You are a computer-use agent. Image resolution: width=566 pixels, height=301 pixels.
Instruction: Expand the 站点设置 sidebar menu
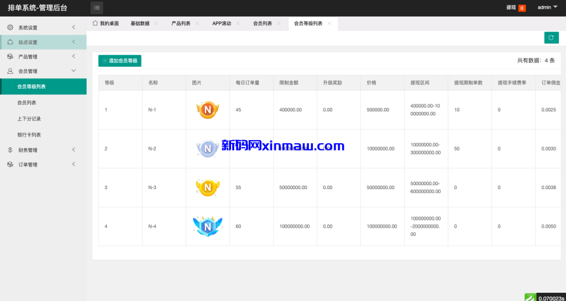43,42
